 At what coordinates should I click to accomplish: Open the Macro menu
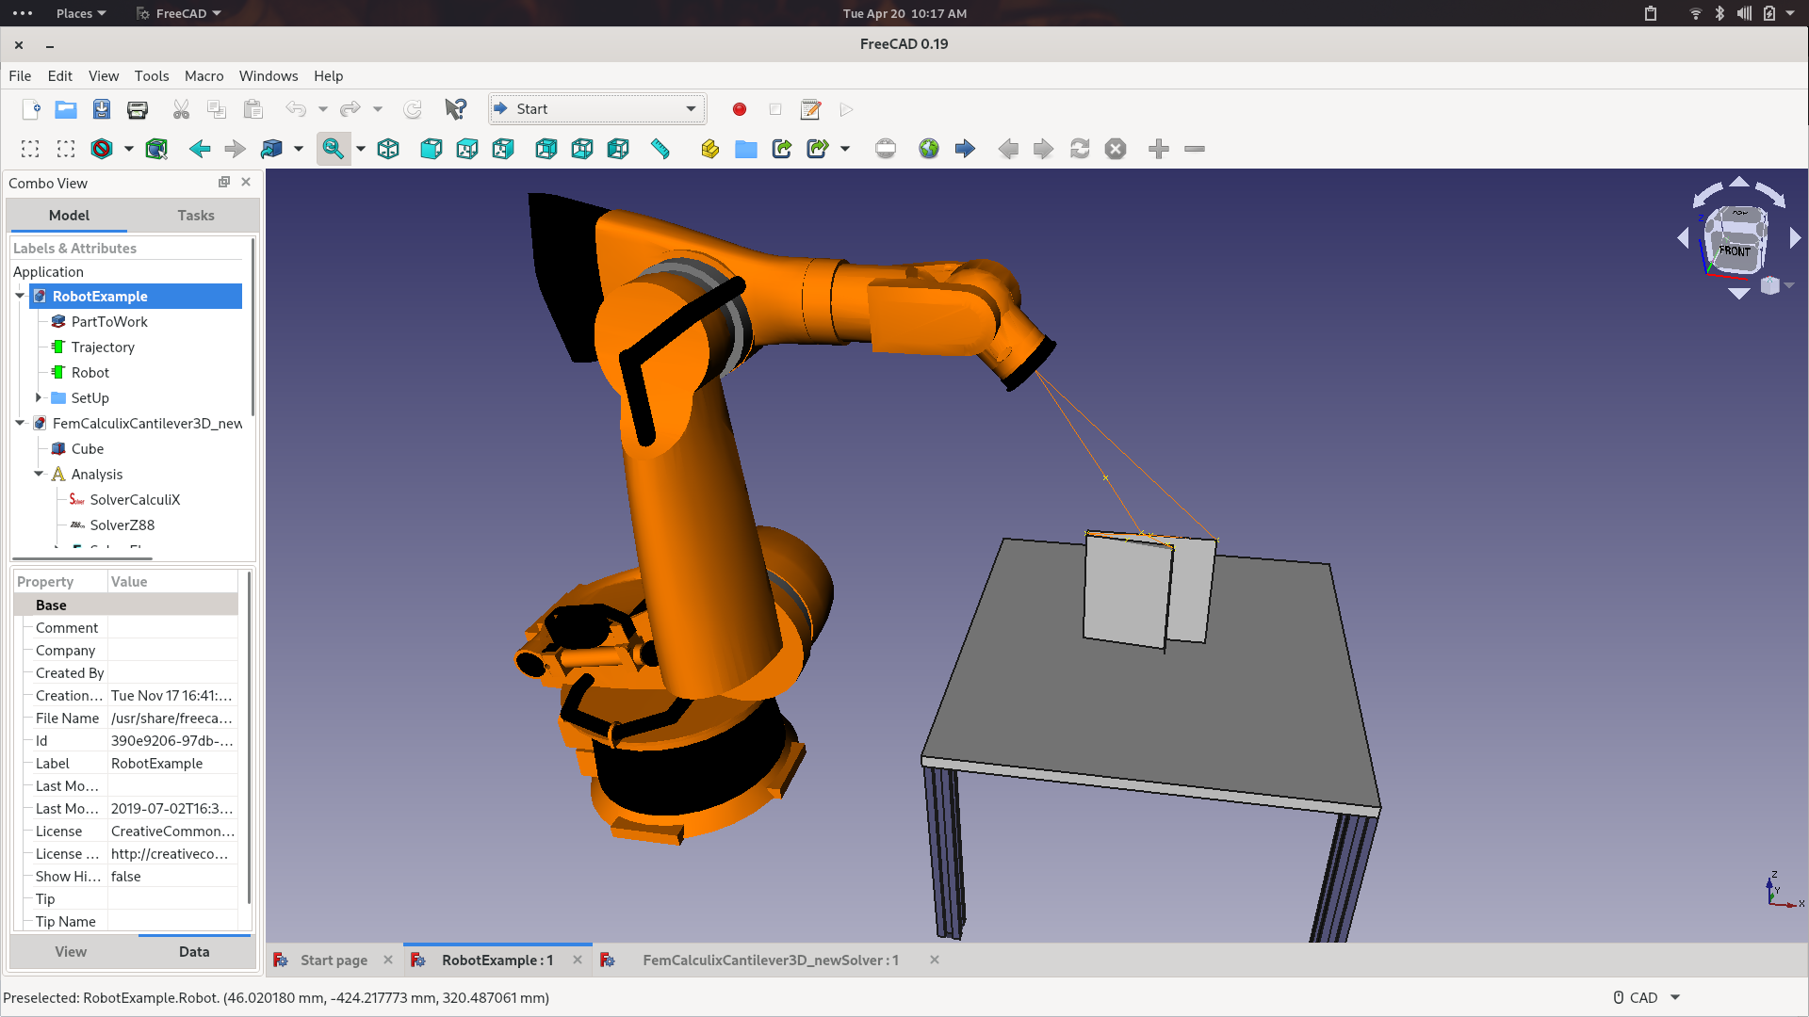click(204, 76)
